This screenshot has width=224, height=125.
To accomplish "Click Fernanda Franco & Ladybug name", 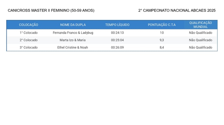I will click(73, 33).
